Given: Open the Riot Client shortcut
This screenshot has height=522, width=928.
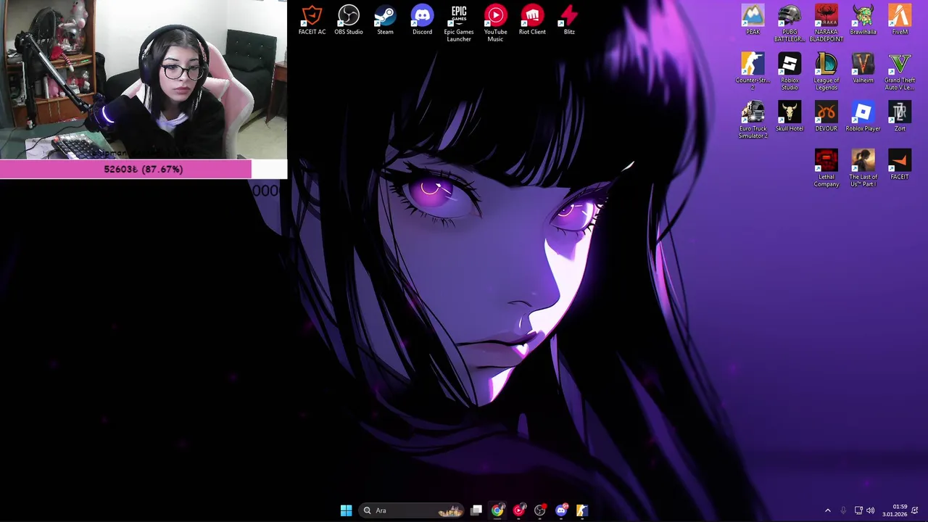Looking at the screenshot, I should 532,20.
